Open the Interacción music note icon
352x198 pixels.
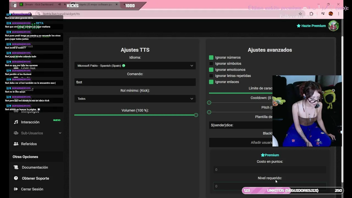click(x=16, y=122)
